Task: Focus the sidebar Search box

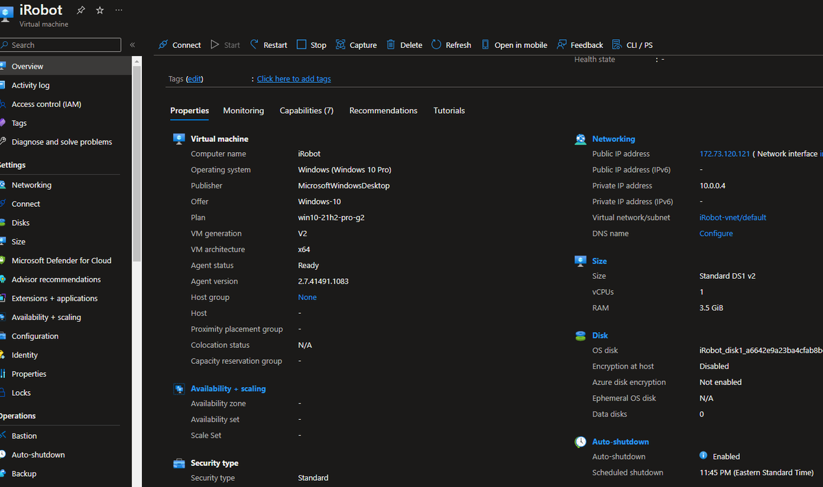Action: pos(61,45)
